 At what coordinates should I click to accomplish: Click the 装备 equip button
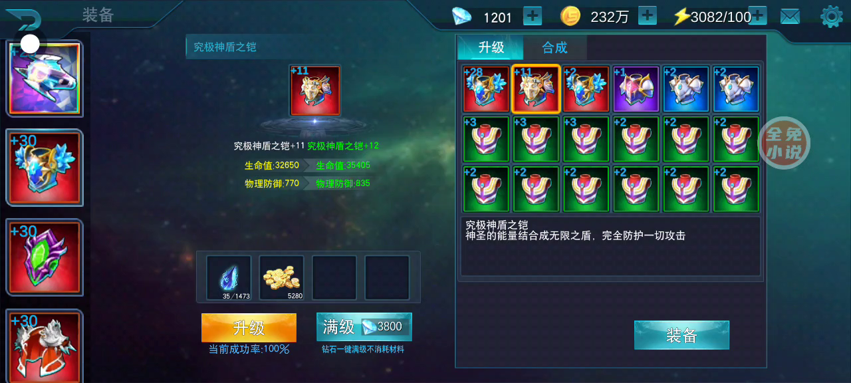tap(681, 335)
